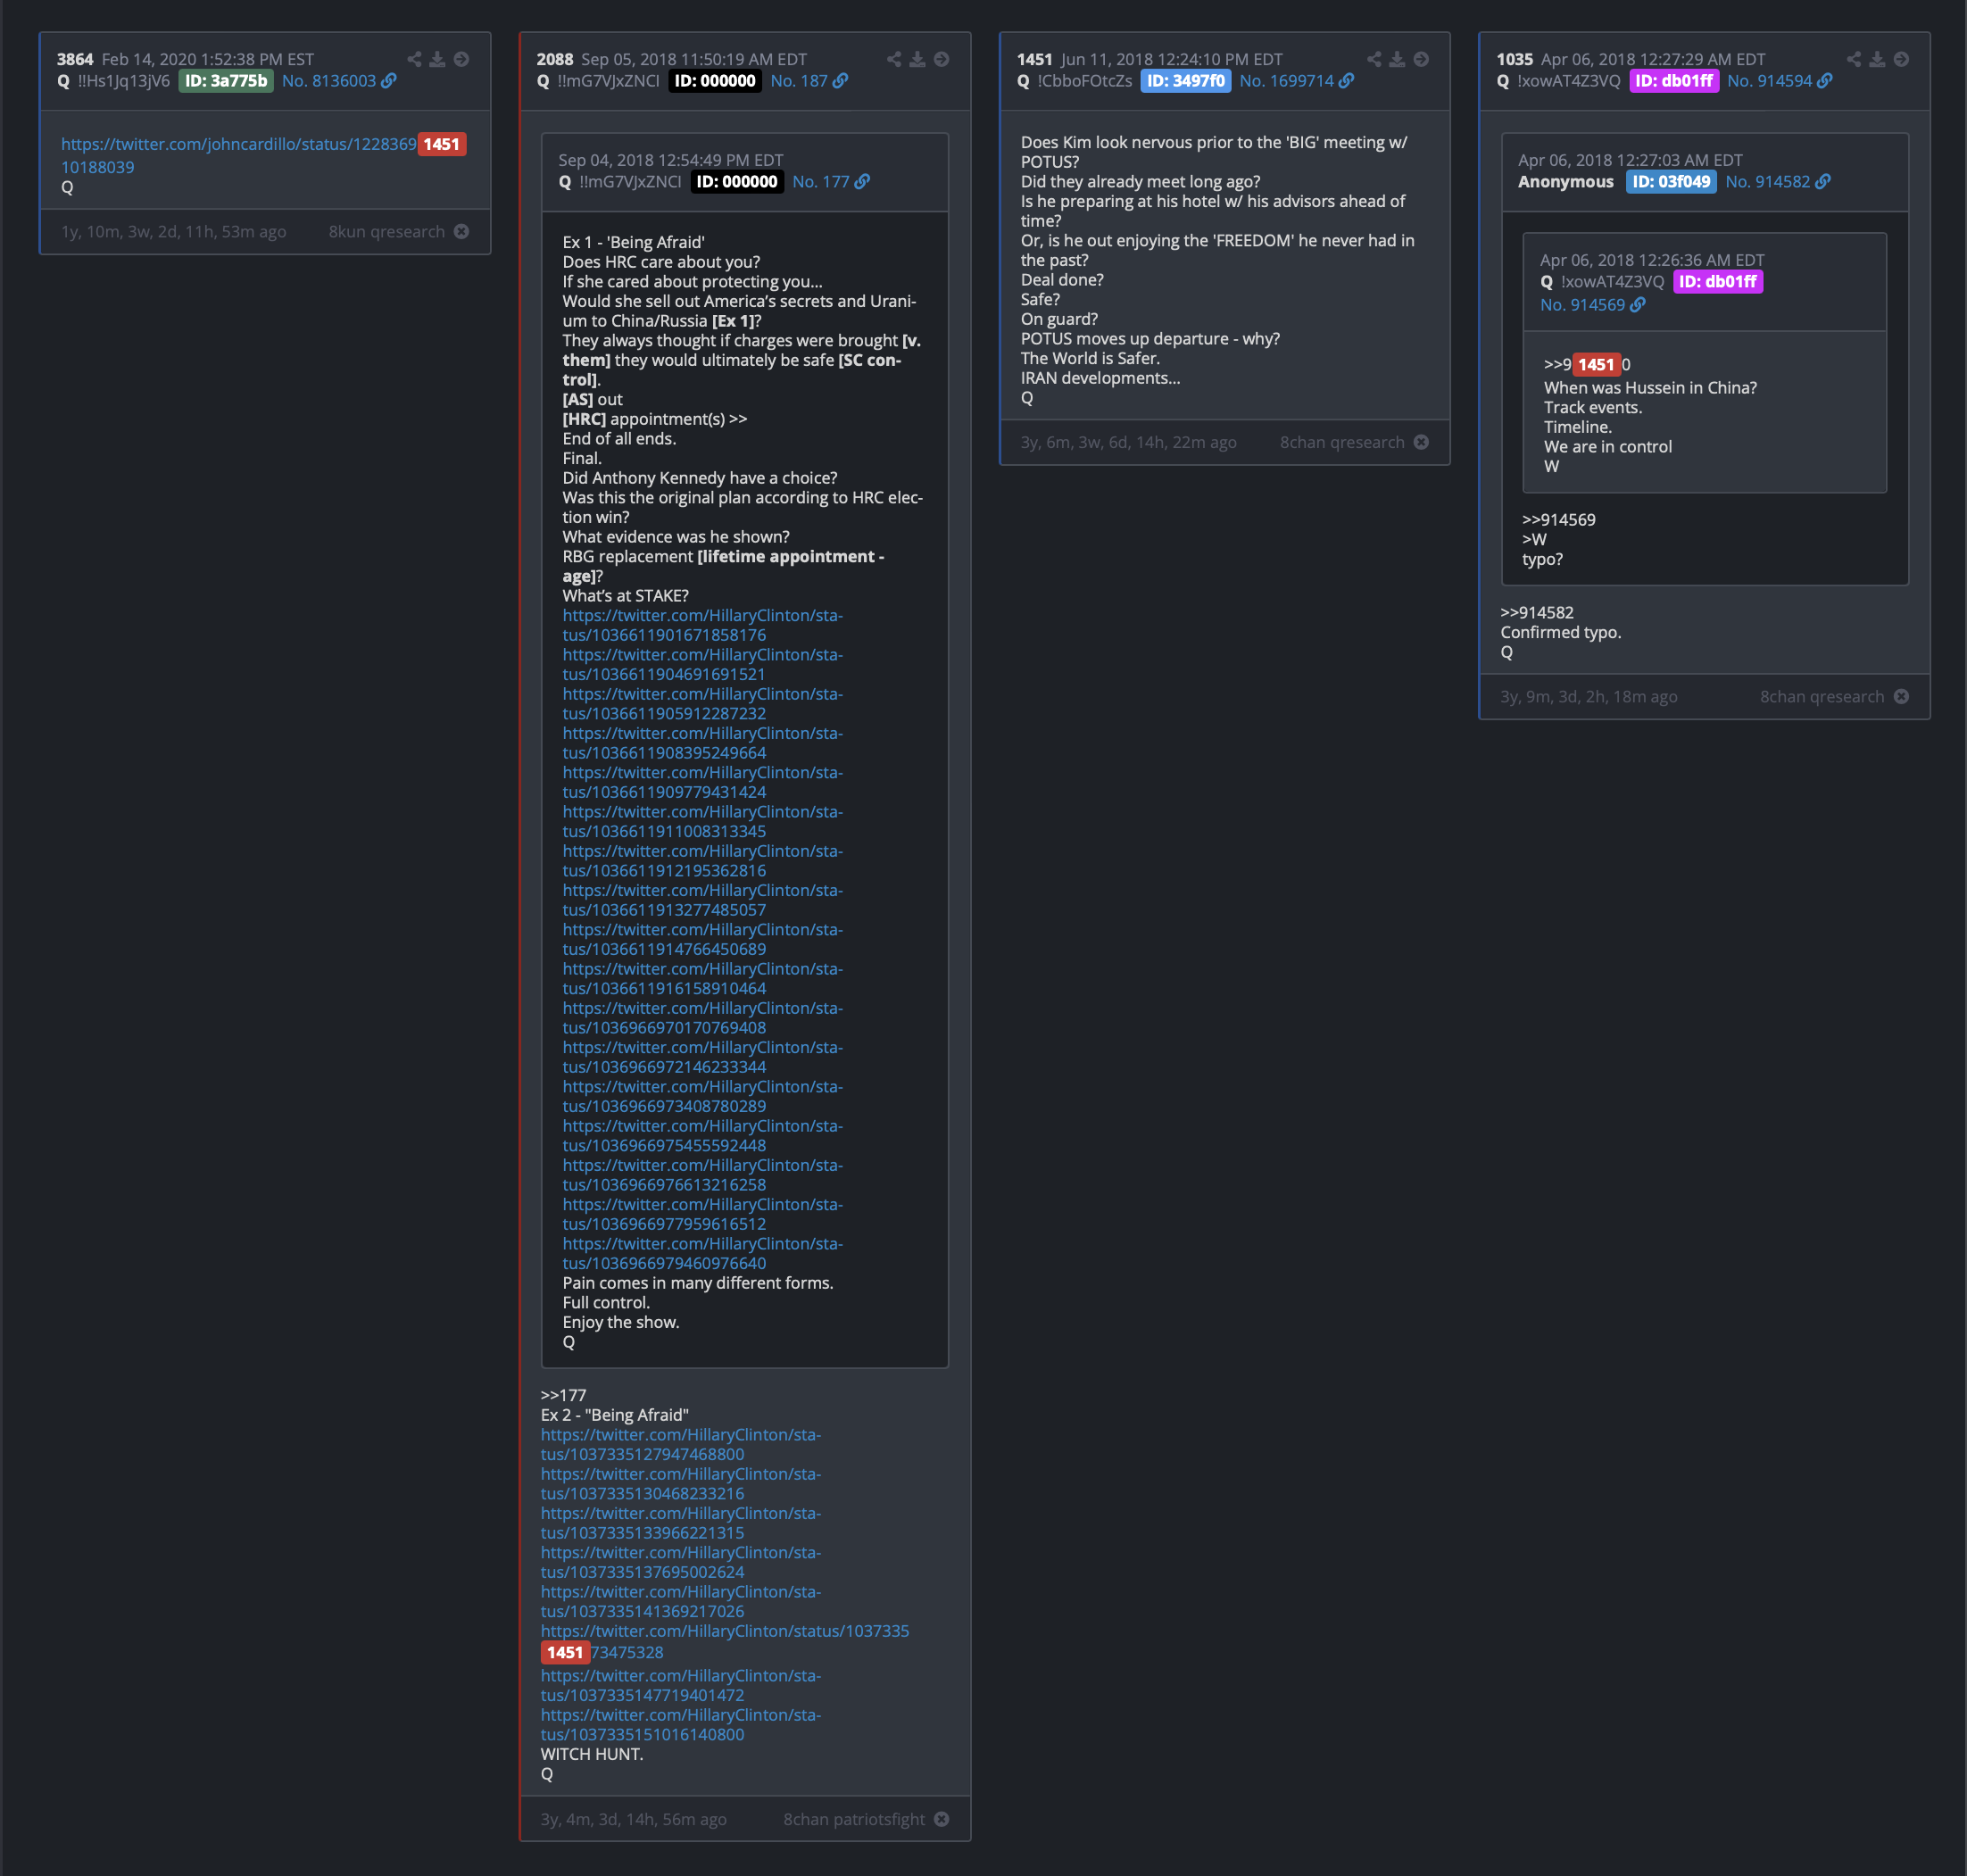The image size is (1967, 1876).
Task: Click the share icon on post 1451
Action: click(1374, 59)
